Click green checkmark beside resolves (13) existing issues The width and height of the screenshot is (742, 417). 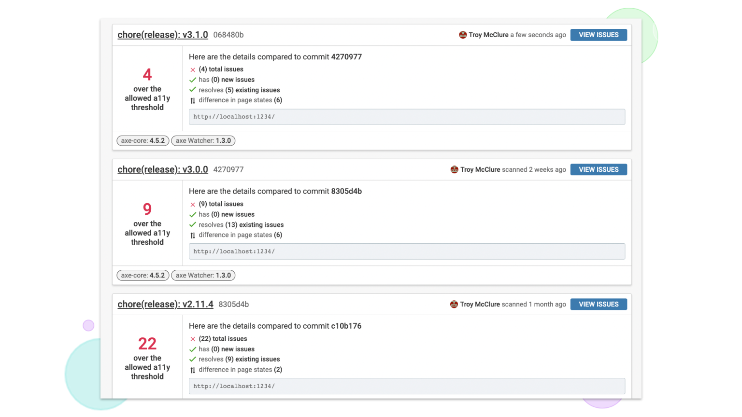193,225
